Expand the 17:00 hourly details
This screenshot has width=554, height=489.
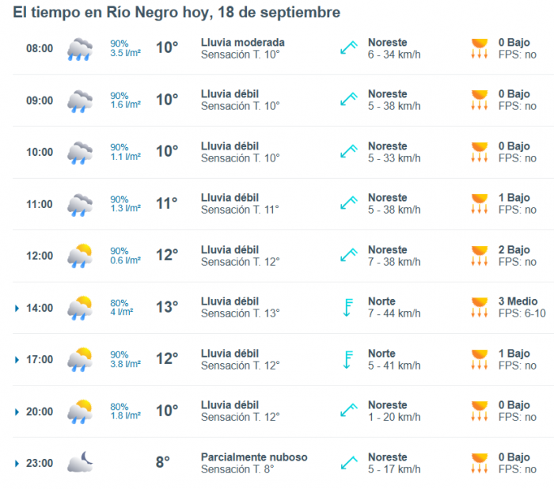17,360
